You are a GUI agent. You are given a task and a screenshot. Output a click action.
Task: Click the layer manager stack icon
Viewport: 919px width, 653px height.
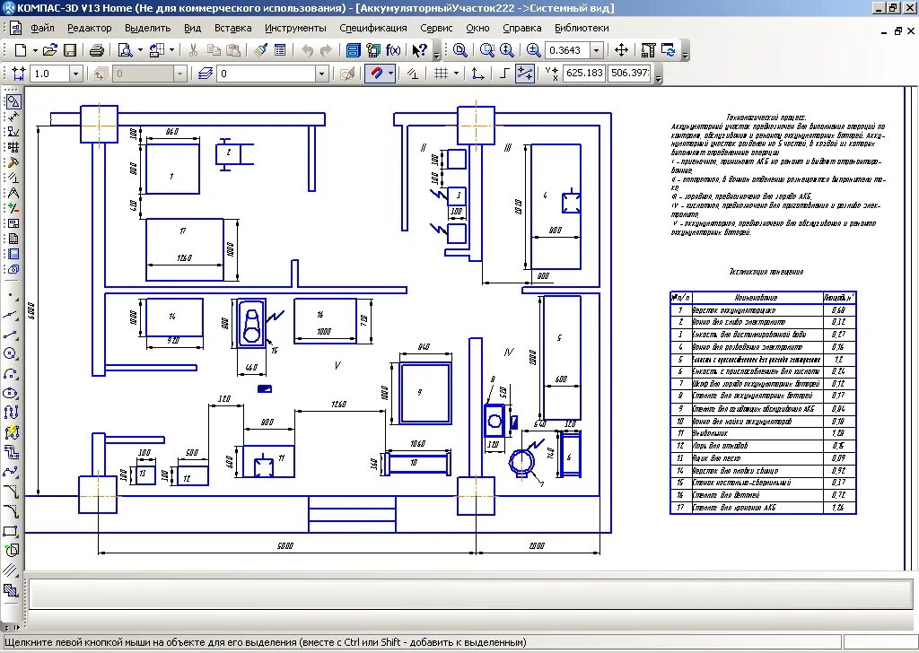(205, 74)
